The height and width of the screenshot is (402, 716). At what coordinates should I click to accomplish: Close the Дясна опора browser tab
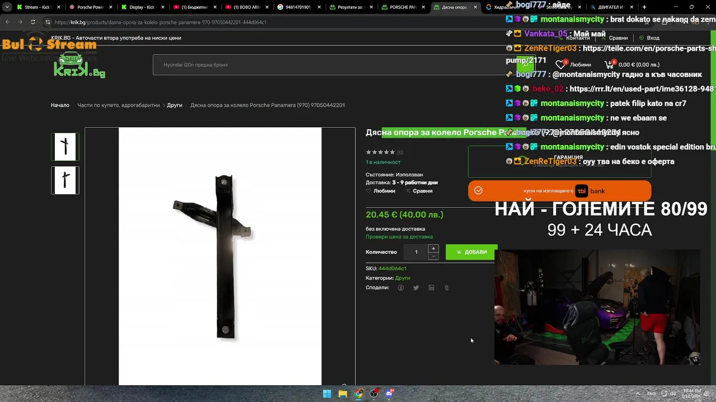(475, 7)
